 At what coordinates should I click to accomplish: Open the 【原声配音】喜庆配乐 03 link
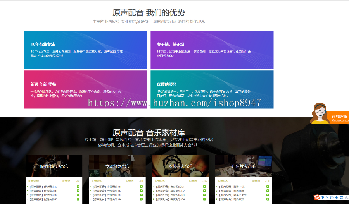tap(170, 195)
